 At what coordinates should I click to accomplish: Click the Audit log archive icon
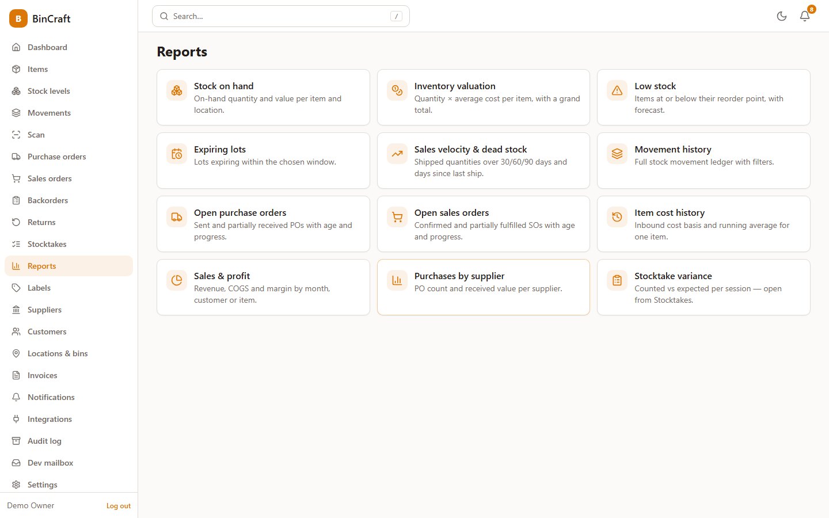(16, 441)
